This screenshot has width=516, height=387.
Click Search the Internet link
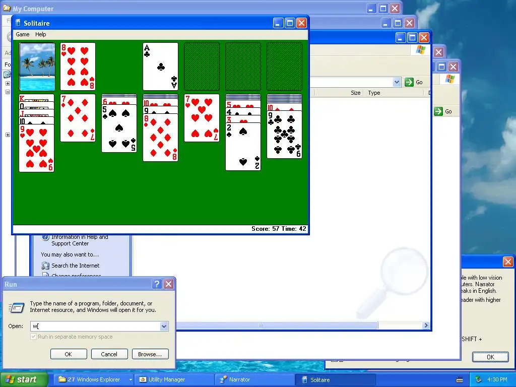click(x=76, y=266)
